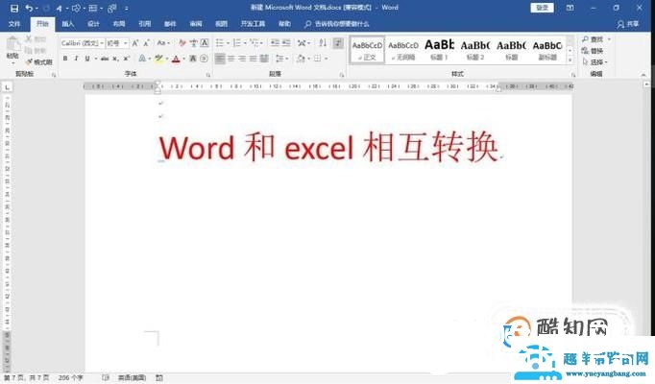This screenshot has width=655, height=384.
Task: Click the word count '206' in status bar
Action: [x=64, y=377]
